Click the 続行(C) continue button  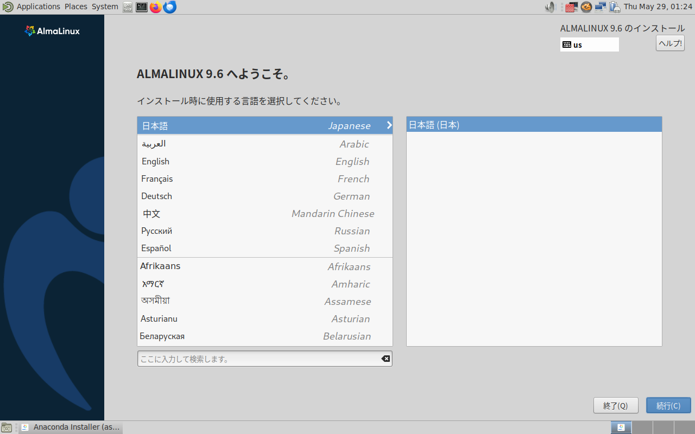[x=668, y=405]
